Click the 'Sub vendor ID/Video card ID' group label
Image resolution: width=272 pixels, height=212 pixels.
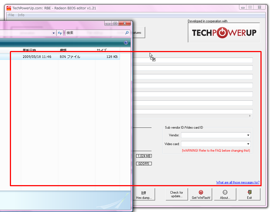(x=184, y=128)
